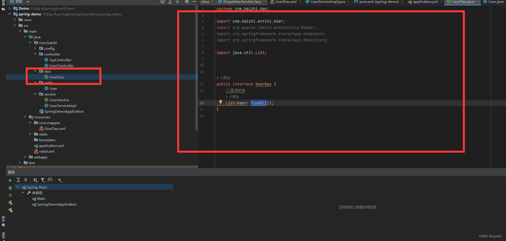
Task: Click the '4 个用法' usages hint
Action: coord(223,78)
